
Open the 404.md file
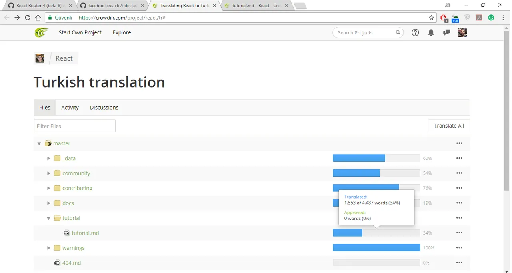pos(72,263)
